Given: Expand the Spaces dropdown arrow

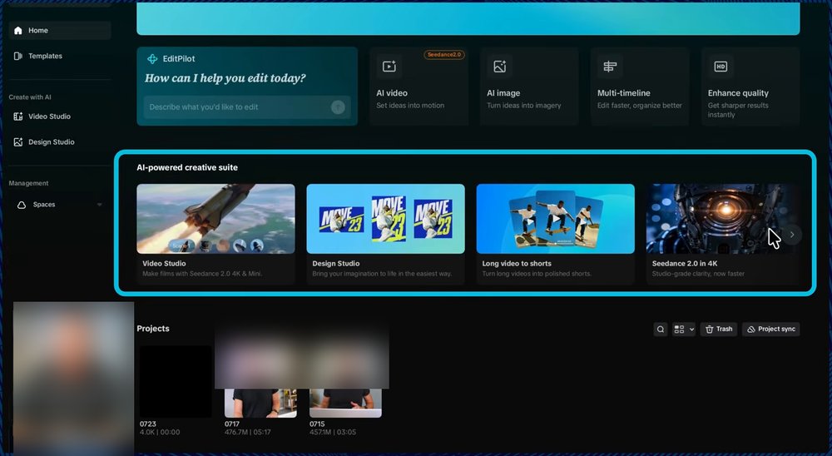Looking at the screenshot, I should coord(100,205).
